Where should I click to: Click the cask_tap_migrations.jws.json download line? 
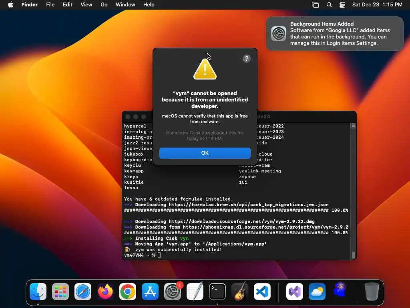pyautogui.click(x=226, y=205)
